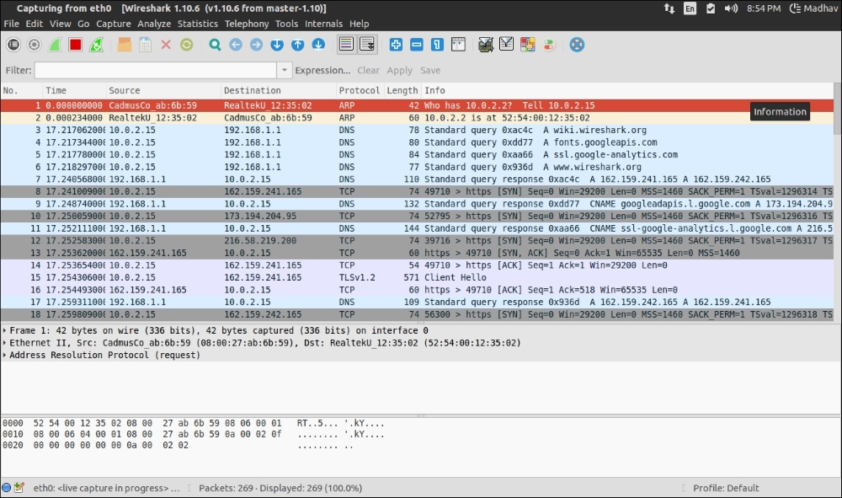Open the En keyboard layout indicator
The width and height of the screenshot is (842, 498).
(x=690, y=8)
